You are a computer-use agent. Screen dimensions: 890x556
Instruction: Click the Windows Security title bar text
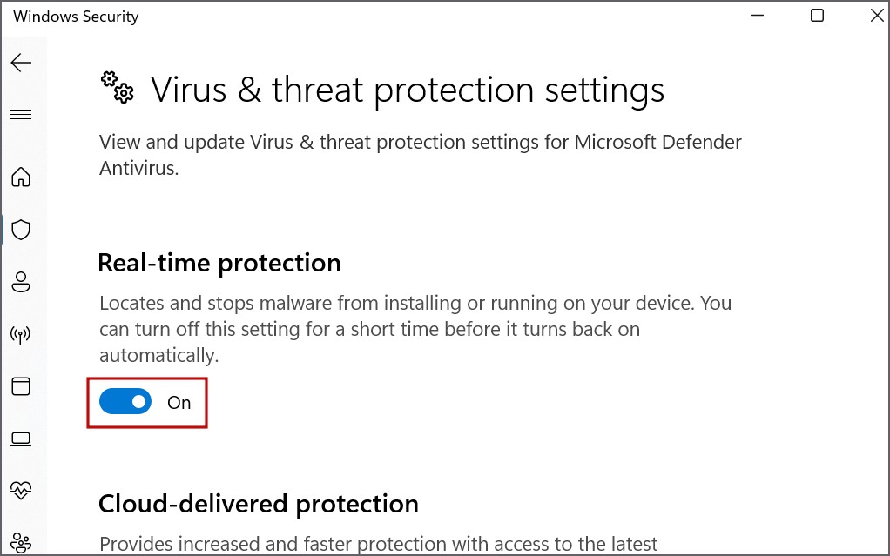(76, 17)
